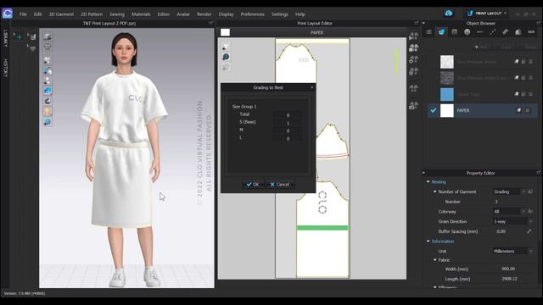This screenshot has height=305, width=543.
Task: Click white swatch beside PAPER tab header
Action: click(225, 32)
